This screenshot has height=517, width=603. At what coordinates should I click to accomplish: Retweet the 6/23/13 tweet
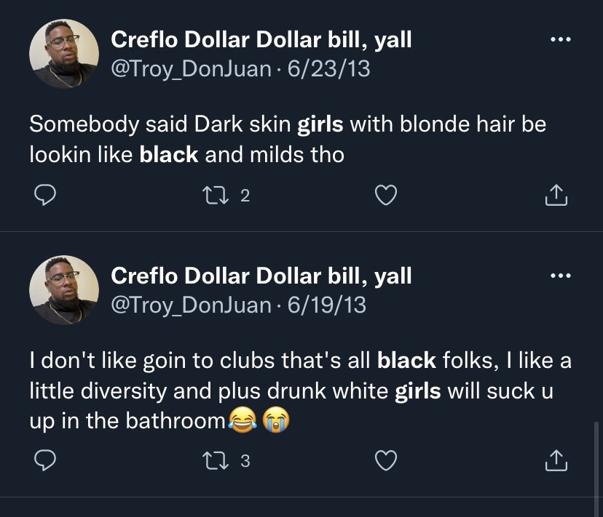[x=216, y=195]
